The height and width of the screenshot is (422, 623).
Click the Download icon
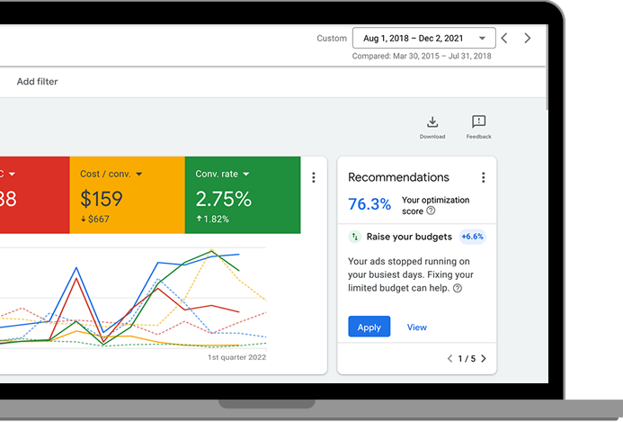click(x=432, y=123)
